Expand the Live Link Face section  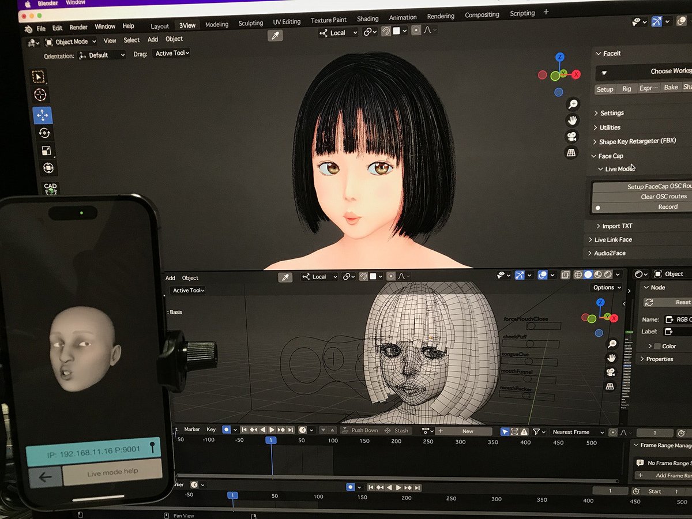coord(610,239)
